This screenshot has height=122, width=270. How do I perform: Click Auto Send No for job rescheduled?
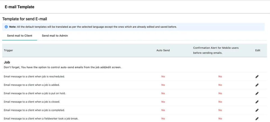(x=163, y=76)
